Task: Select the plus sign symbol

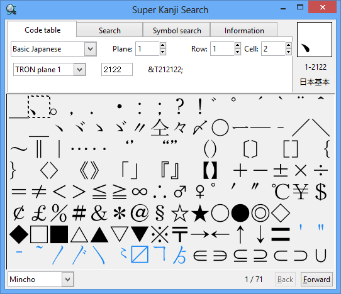Action: coord(240,170)
